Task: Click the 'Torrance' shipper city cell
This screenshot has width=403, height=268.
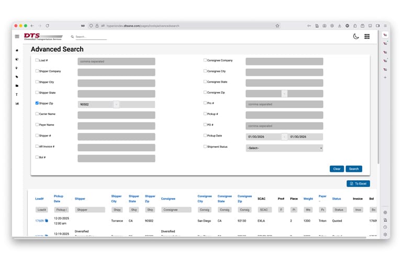Action: point(117,221)
